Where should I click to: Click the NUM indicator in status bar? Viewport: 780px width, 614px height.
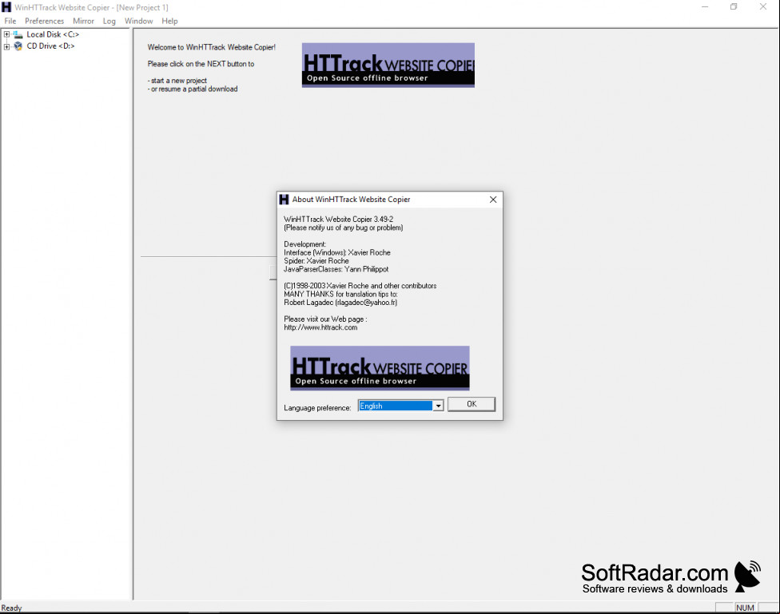745,608
